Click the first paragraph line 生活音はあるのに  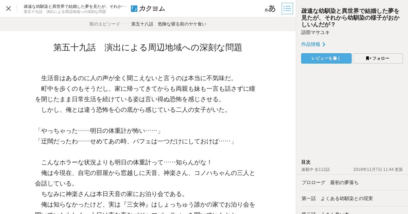pyautogui.click(x=139, y=78)
